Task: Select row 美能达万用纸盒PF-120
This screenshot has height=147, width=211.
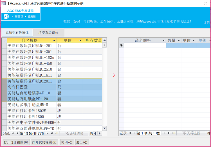Action: 52,99
